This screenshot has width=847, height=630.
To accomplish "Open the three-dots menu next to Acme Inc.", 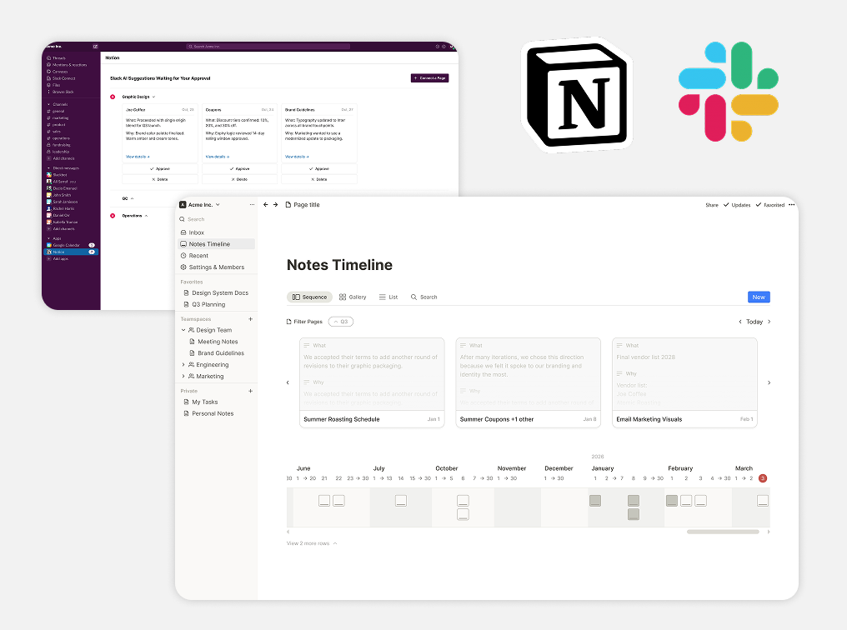I will coord(252,205).
